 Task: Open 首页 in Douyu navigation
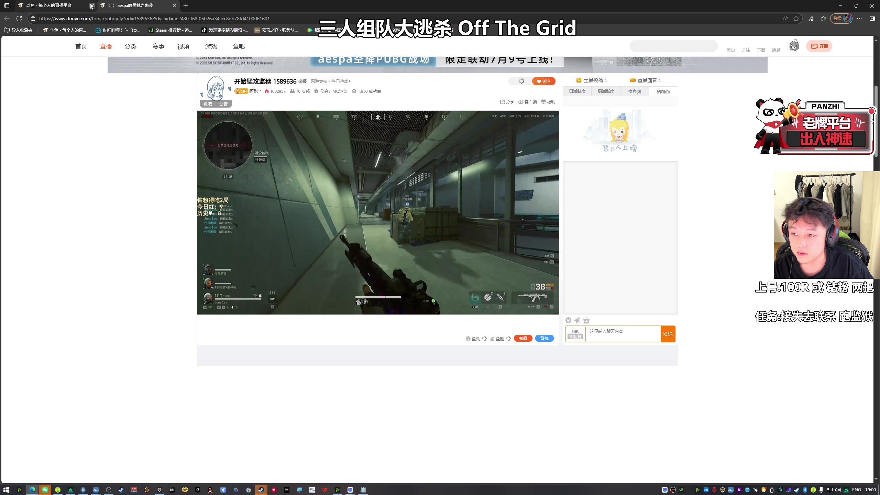(81, 46)
